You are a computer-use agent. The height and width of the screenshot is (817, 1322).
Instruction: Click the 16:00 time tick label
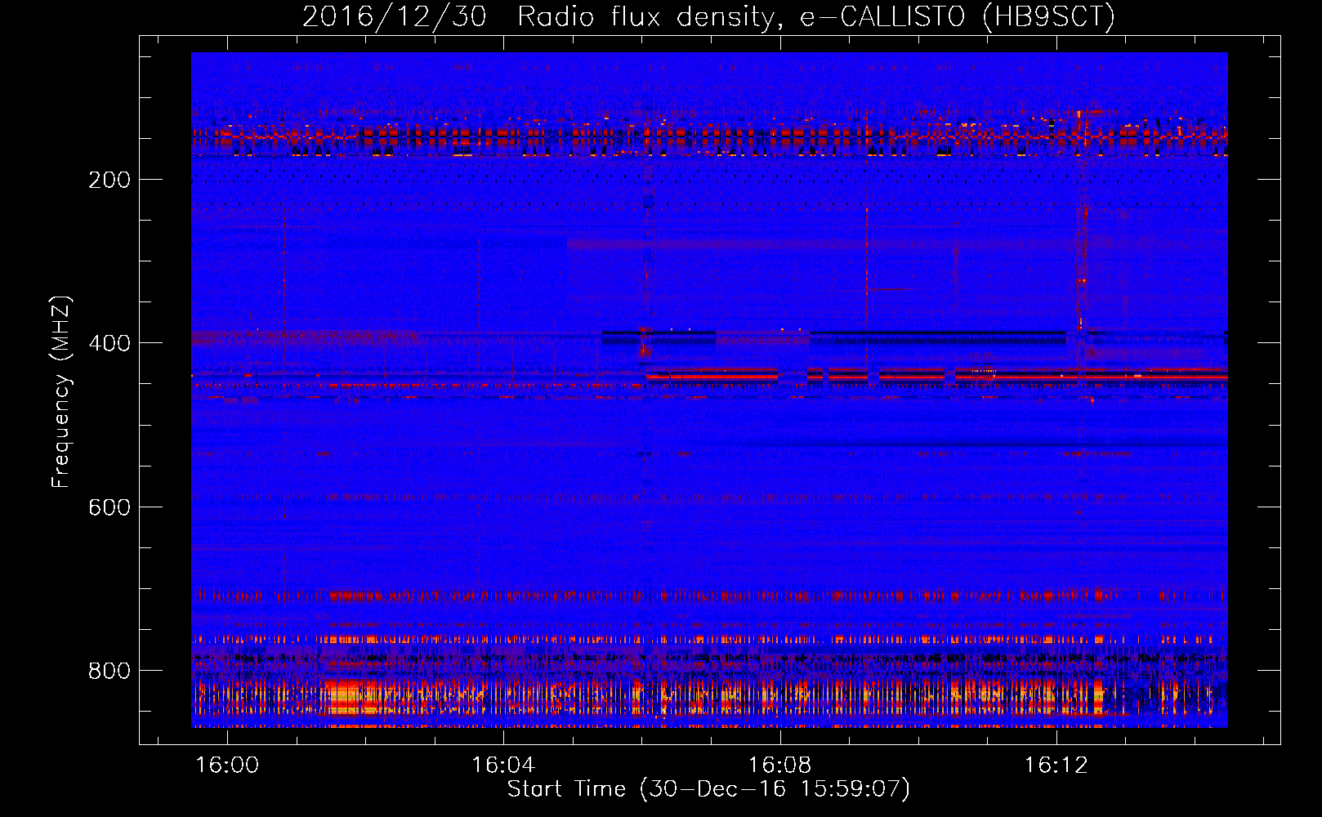[227, 765]
